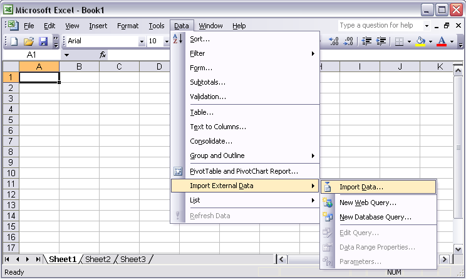Choose Sort... from Data menu
Viewport: 466px width, 279px height.
[245, 39]
